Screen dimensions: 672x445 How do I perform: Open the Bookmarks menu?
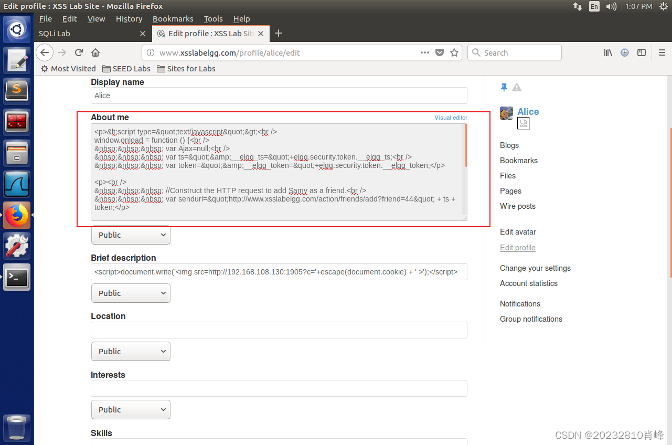(x=173, y=19)
